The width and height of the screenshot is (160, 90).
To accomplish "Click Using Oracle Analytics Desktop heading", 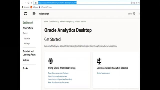I will (x=62, y=68).
